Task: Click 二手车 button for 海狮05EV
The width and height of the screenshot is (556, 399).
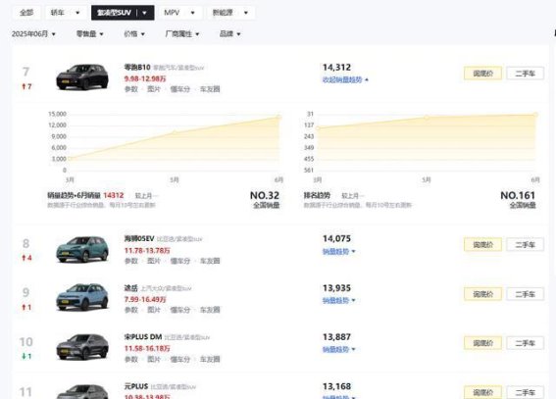Action: (x=526, y=244)
